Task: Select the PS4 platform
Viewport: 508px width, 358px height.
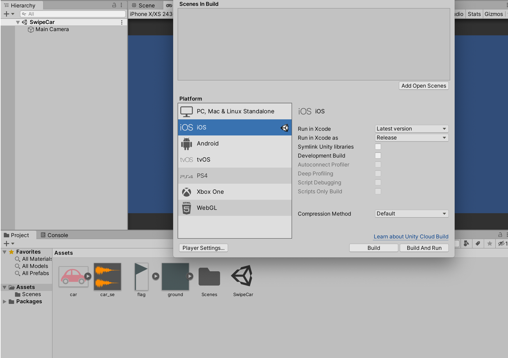Action: pos(235,176)
